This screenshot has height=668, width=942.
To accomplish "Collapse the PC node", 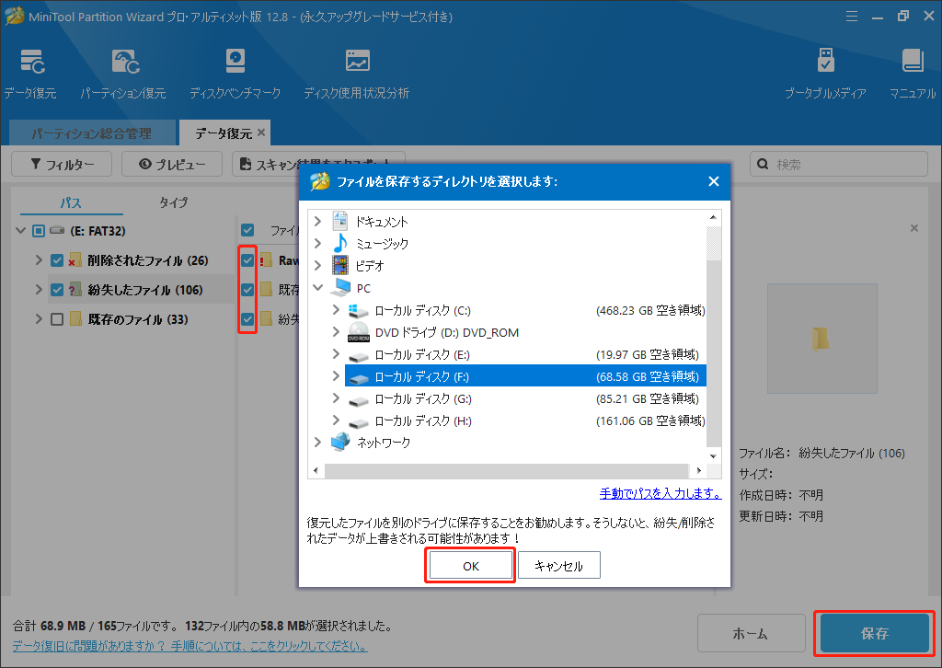I will (x=317, y=288).
